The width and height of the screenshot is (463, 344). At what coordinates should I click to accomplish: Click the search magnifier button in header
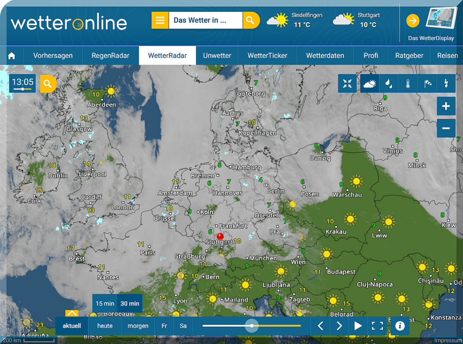[251, 20]
